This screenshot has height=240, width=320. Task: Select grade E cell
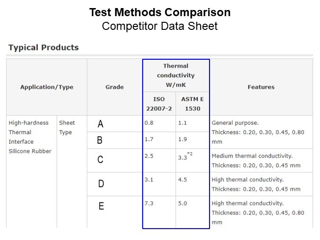pyautogui.click(x=101, y=206)
